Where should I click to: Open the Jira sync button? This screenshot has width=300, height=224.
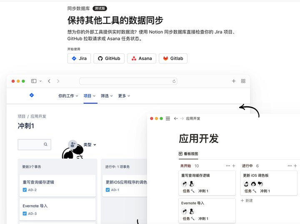(x=79, y=58)
